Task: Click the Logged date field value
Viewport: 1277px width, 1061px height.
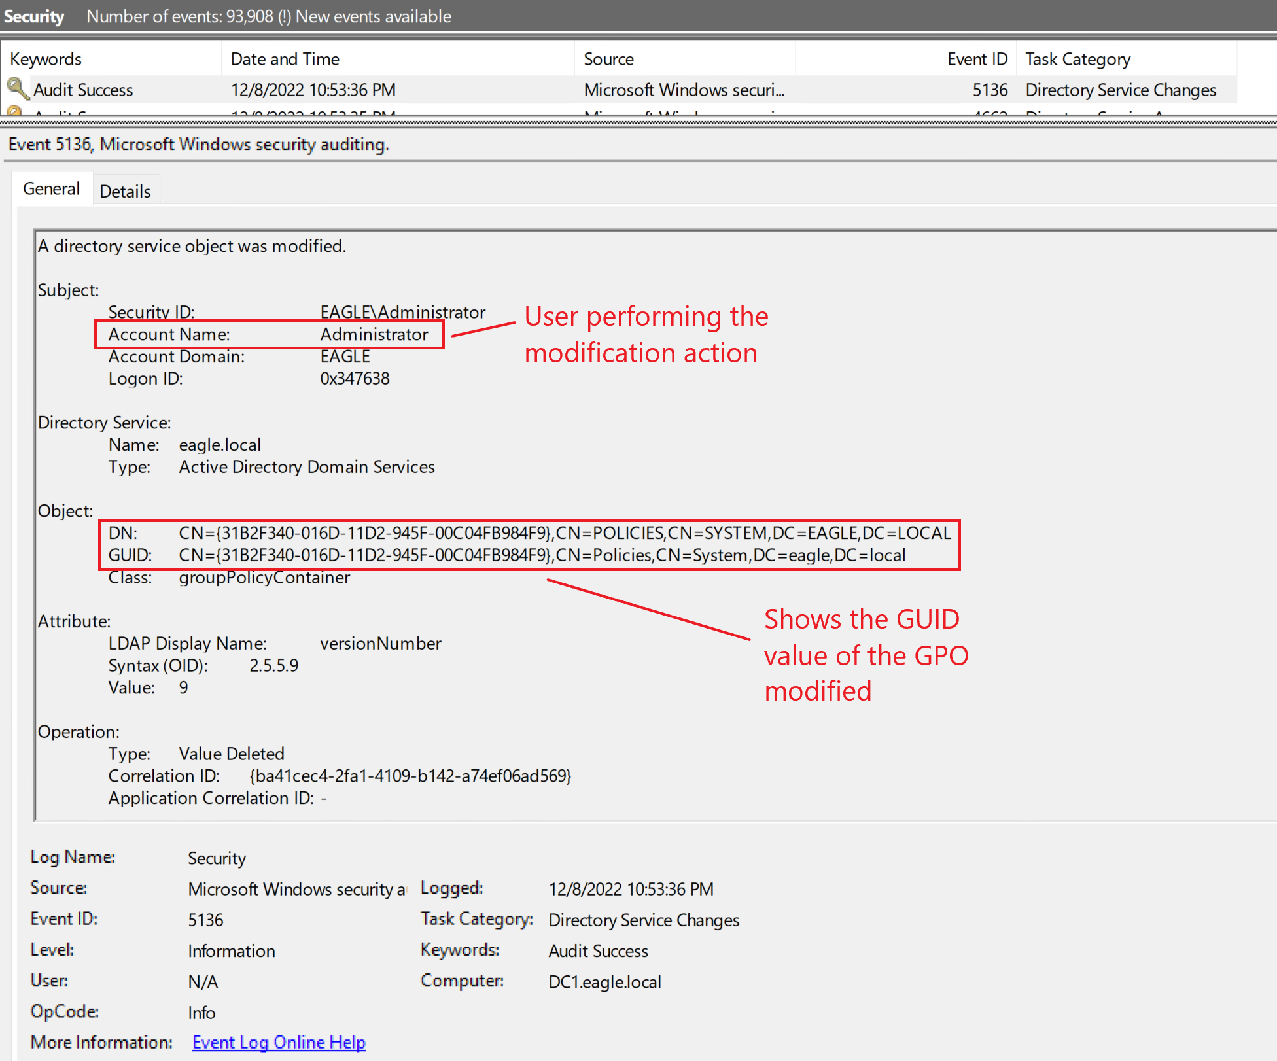Action: tap(631, 889)
